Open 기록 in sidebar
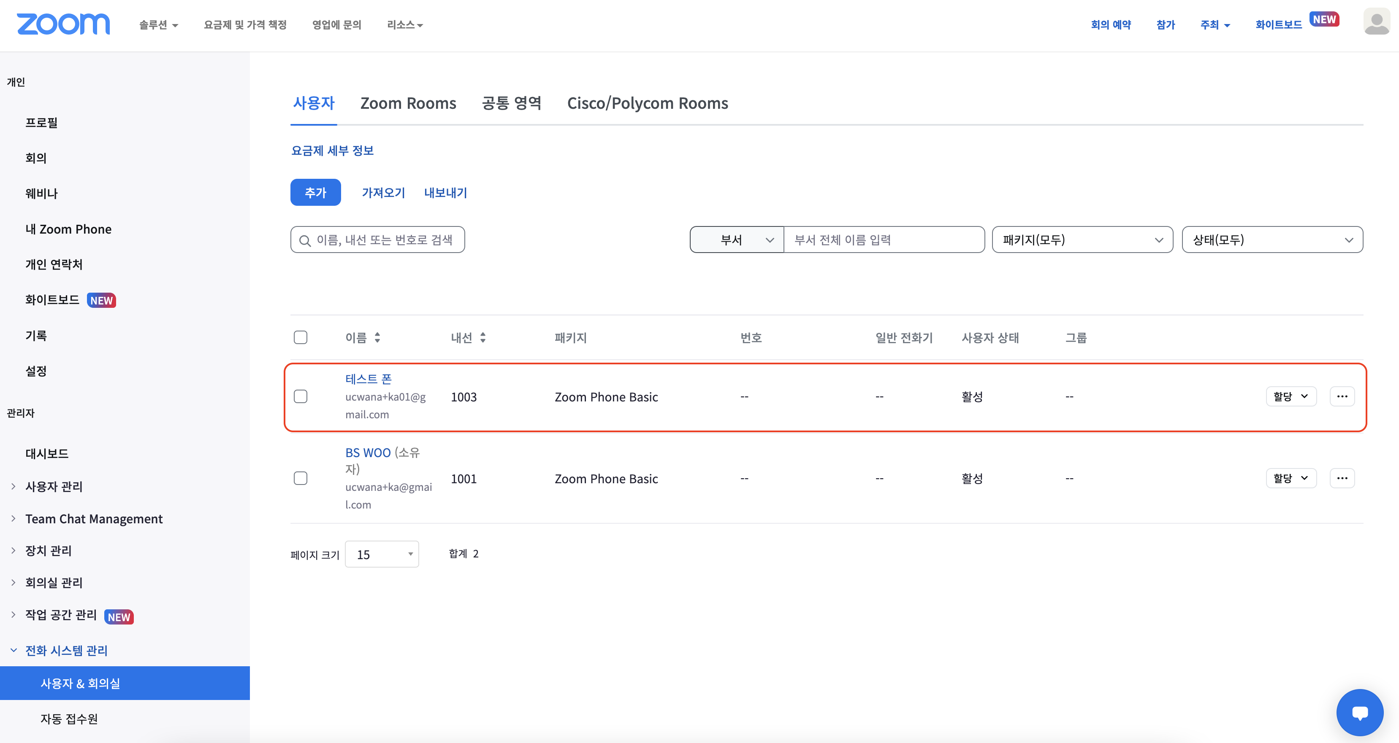The image size is (1399, 743). click(36, 336)
